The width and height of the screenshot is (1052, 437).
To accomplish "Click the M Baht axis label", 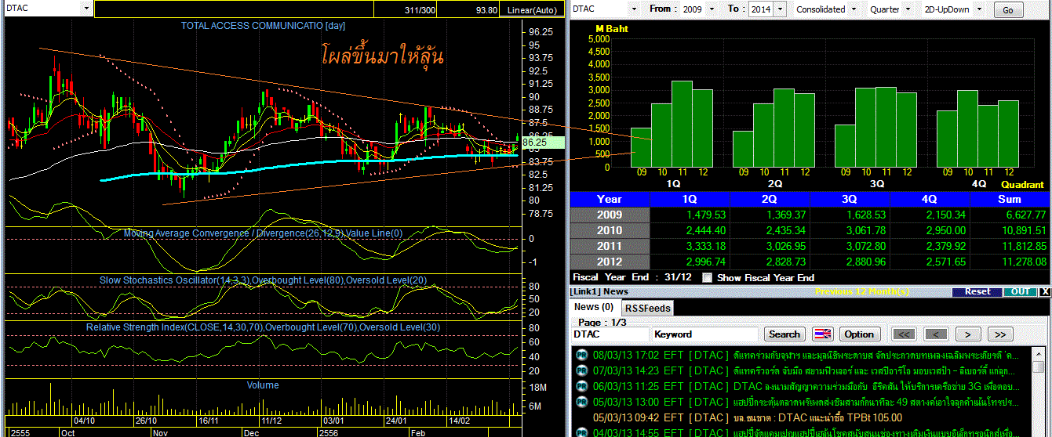I will [611, 28].
